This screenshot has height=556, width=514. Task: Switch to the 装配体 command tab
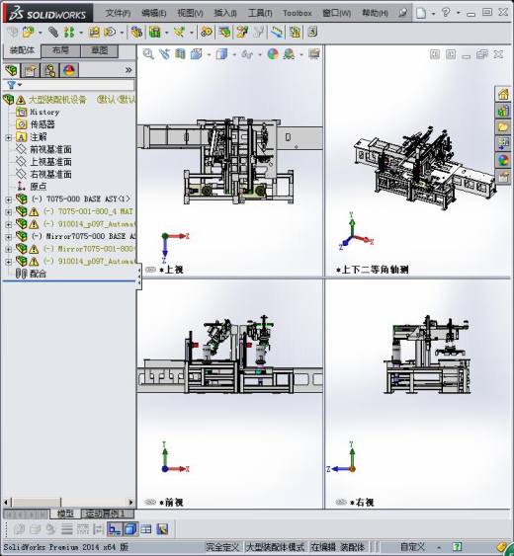pyautogui.click(x=22, y=50)
